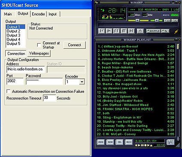Click Winamp's Previous track button

102,31
